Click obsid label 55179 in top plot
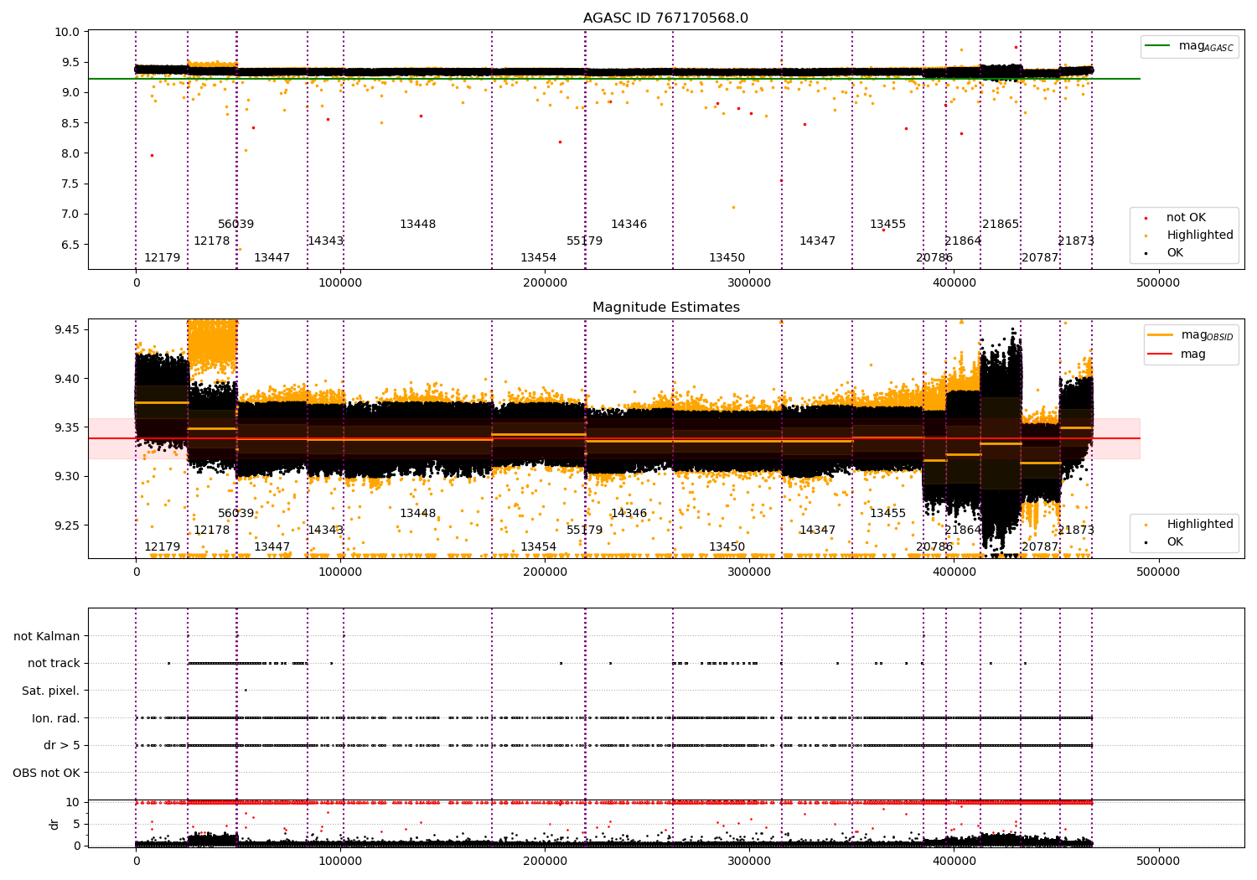The width and height of the screenshot is (1257, 880). point(584,241)
